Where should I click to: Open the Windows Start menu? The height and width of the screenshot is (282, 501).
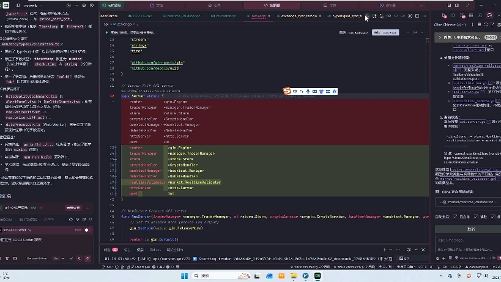tap(184, 276)
